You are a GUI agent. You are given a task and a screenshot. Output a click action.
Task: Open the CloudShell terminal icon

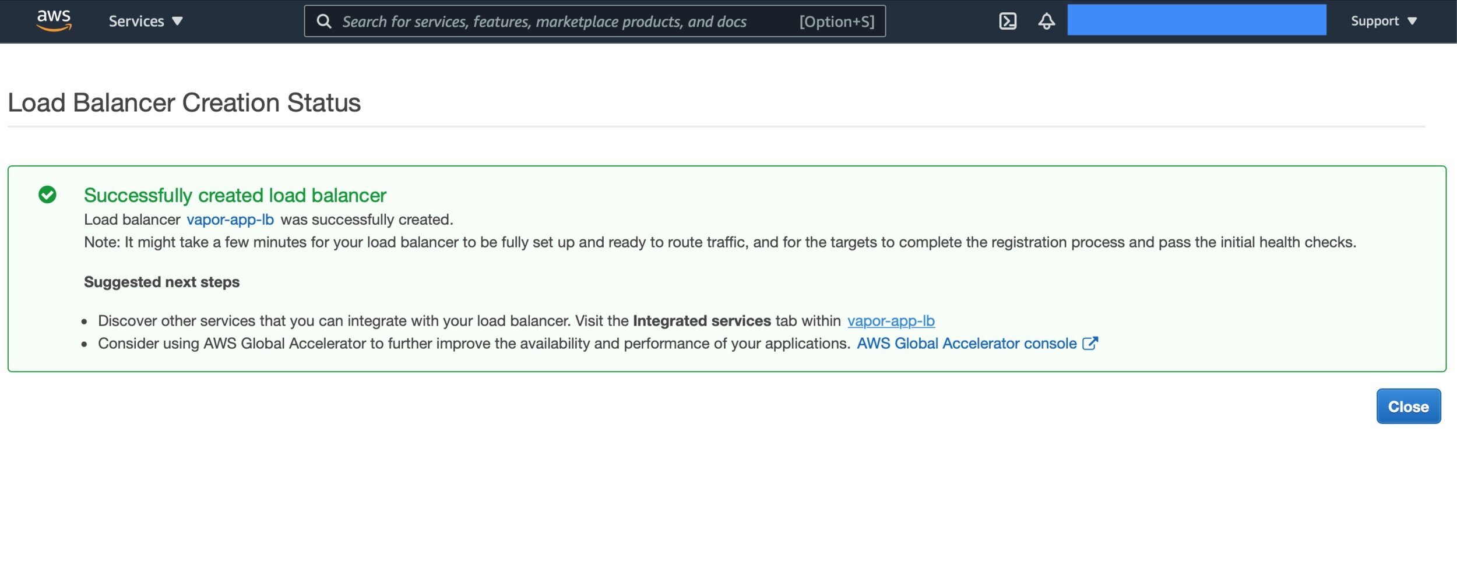pos(1008,22)
